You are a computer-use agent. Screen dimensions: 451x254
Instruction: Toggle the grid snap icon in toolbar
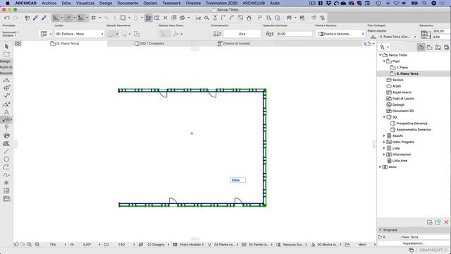[x=94, y=18]
